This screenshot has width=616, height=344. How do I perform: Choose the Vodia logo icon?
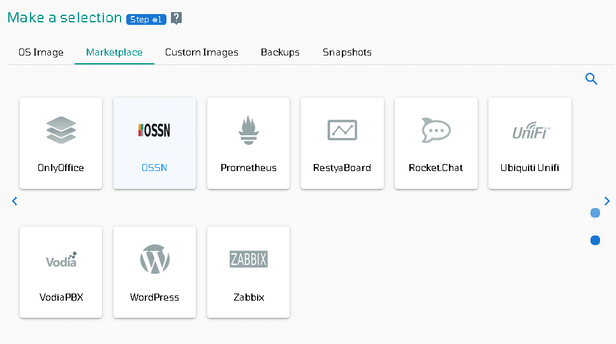[x=61, y=260]
